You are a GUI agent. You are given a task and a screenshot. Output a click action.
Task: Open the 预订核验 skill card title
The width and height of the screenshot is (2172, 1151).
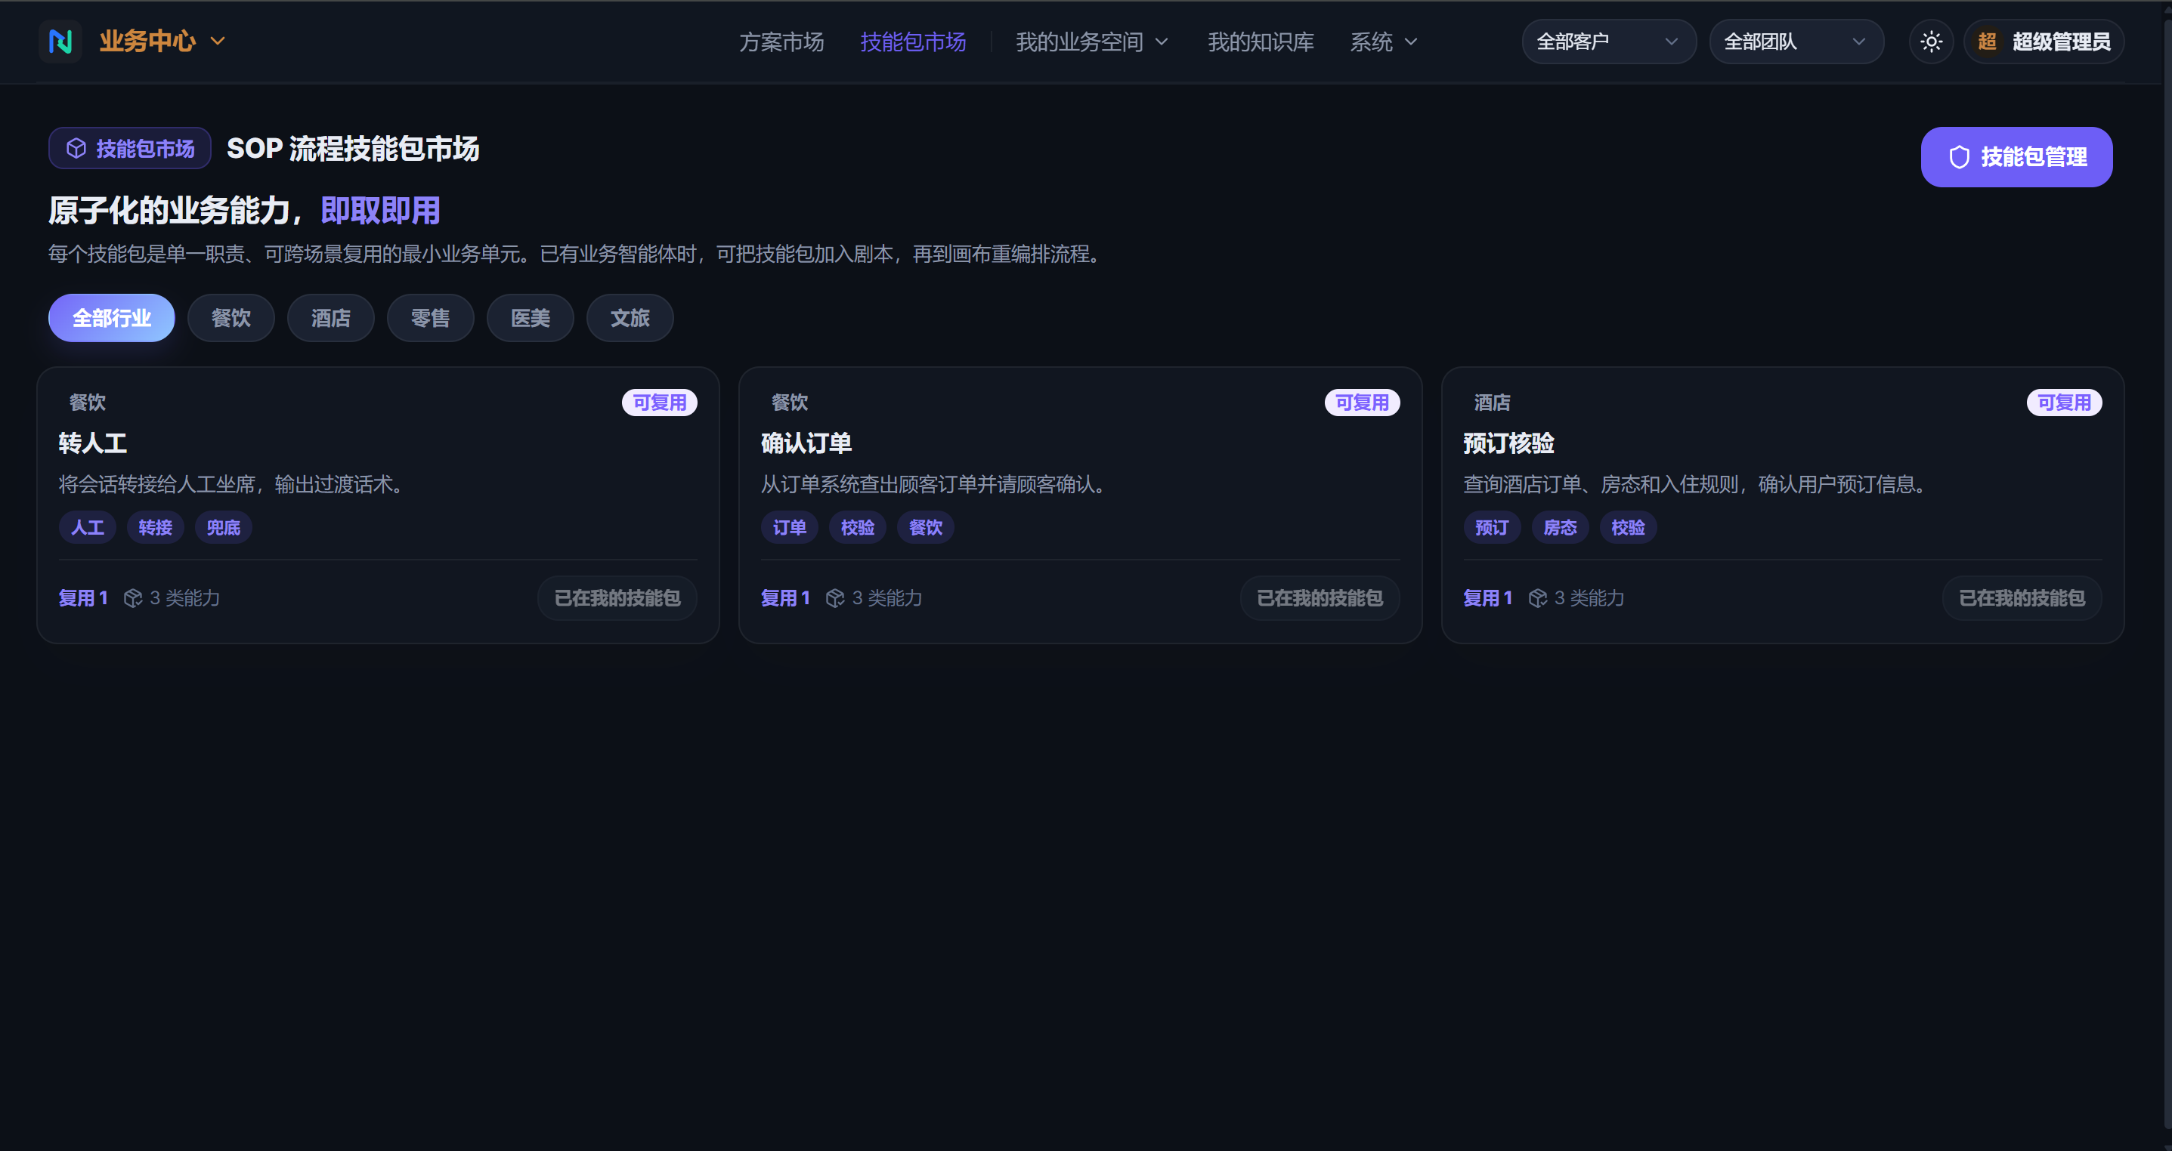tap(1508, 443)
